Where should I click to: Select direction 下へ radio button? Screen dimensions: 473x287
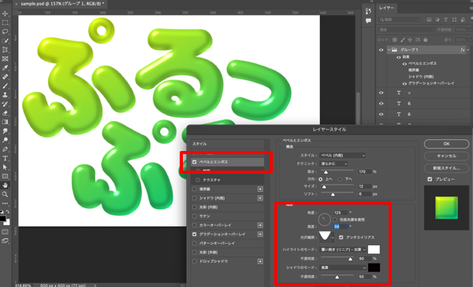pos(341,179)
